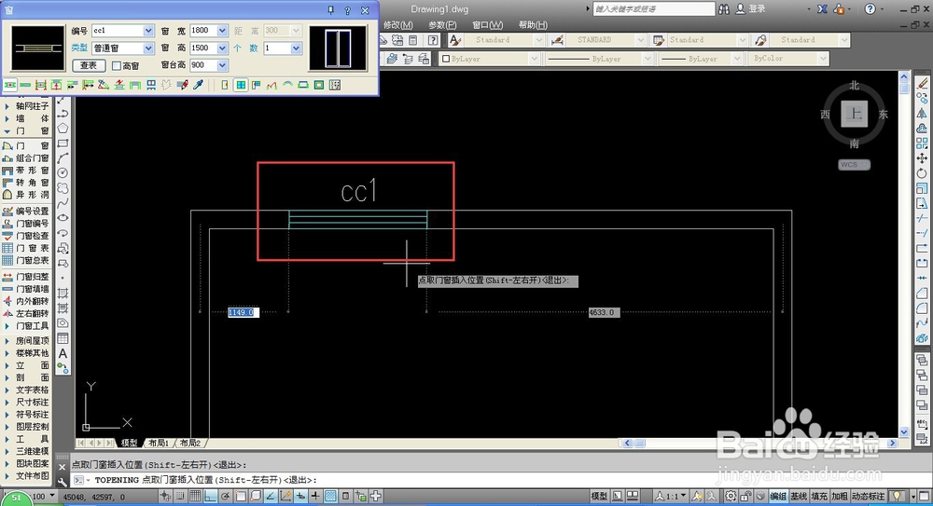Click the help question mark in window dialog
Viewport: 933px width, 506px height.
(347, 10)
